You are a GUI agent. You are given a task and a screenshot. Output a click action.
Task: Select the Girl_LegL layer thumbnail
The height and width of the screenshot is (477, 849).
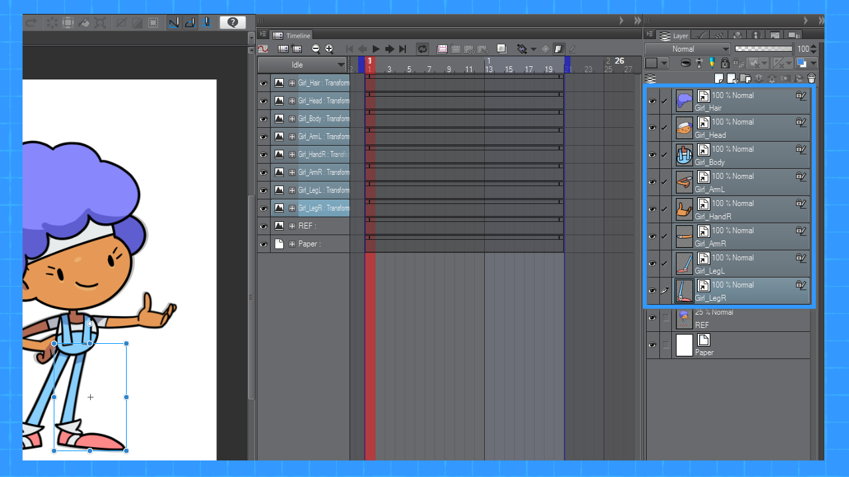coord(685,264)
